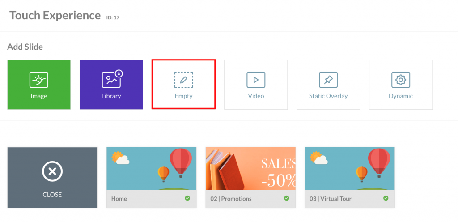This screenshot has height=222, width=458.
Task: Choose the Dynamic slide label
Action: click(401, 96)
